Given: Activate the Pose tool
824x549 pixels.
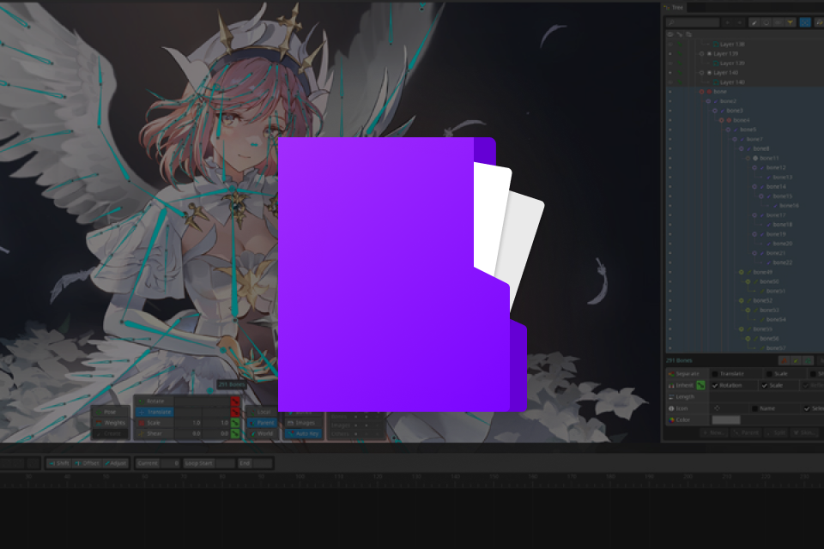Looking at the screenshot, I should (111, 413).
